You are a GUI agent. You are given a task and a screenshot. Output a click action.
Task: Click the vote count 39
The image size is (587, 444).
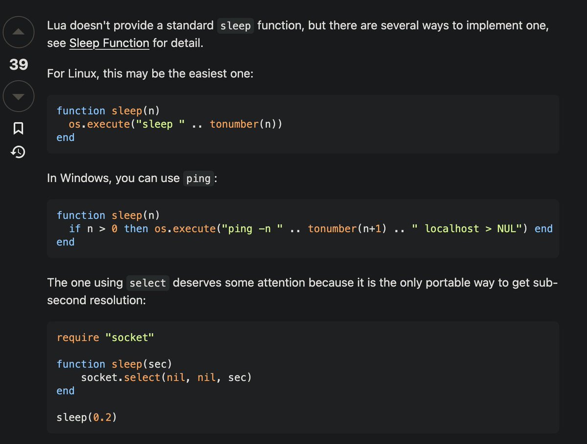pos(19,64)
